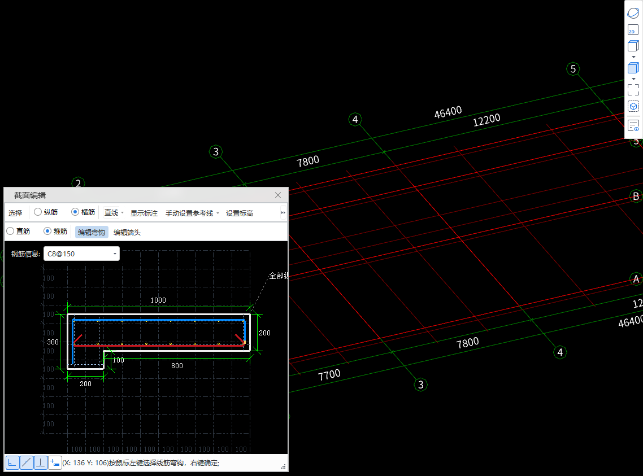Viewport: 643px width, 476px height.
Task: Click the right red hook on stirrup
Action: coord(239,339)
